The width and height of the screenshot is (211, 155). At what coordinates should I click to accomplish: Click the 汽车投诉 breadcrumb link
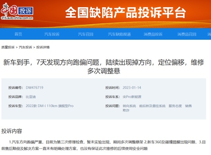point(25,47)
